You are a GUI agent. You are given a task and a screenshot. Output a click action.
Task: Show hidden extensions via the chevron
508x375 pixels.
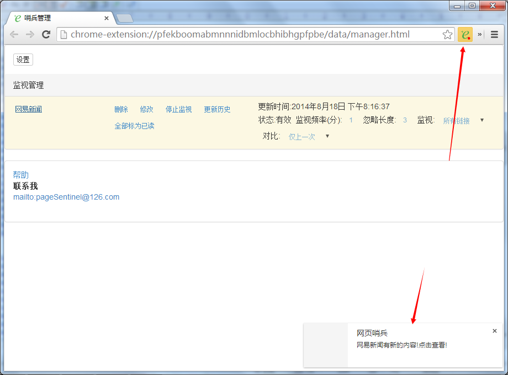[x=480, y=35]
